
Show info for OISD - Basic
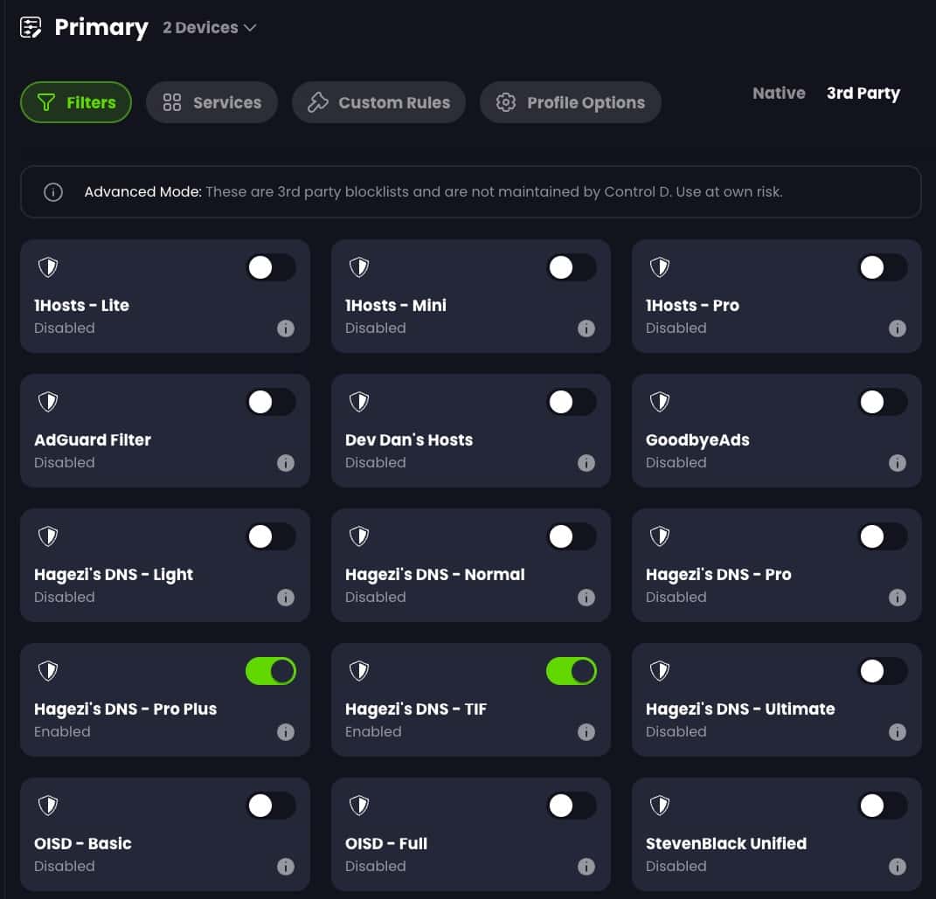pos(285,866)
